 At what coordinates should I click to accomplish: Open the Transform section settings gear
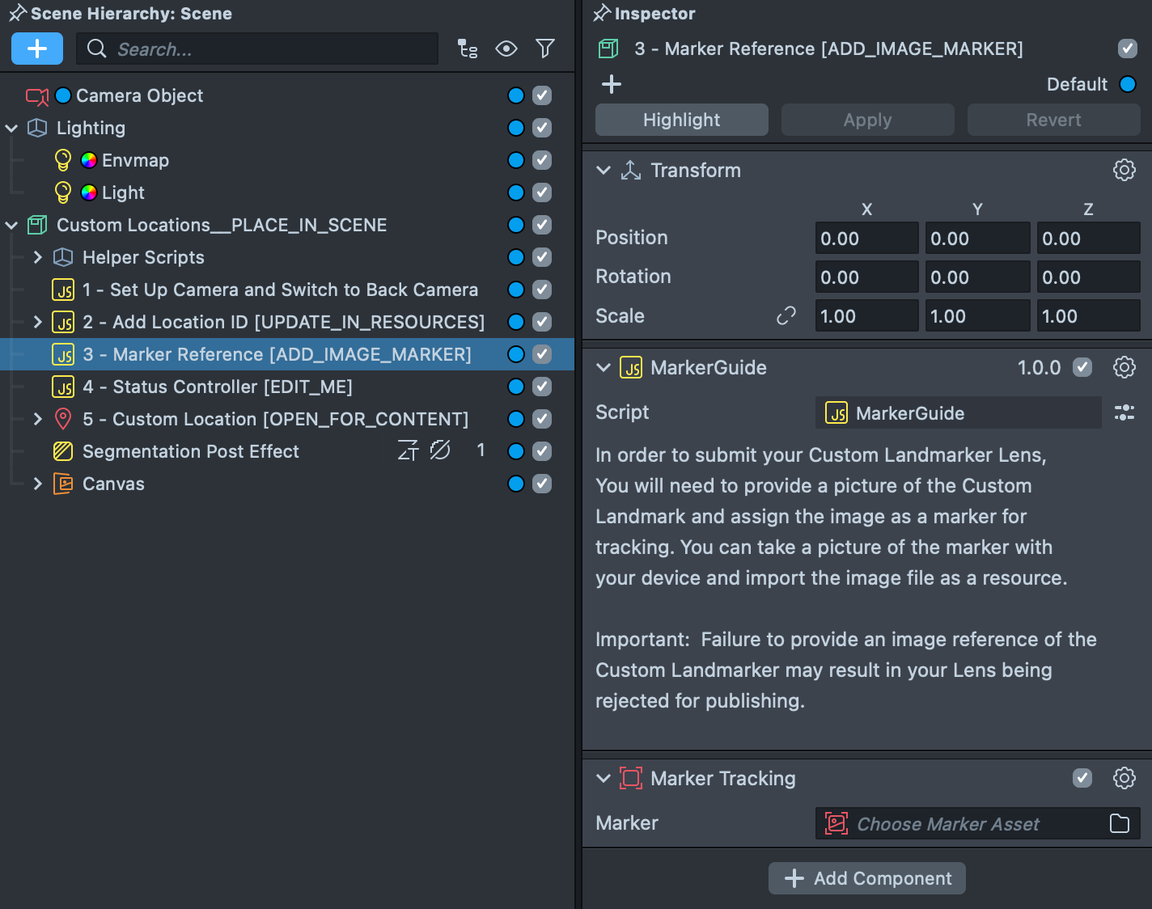[x=1124, y=170]
